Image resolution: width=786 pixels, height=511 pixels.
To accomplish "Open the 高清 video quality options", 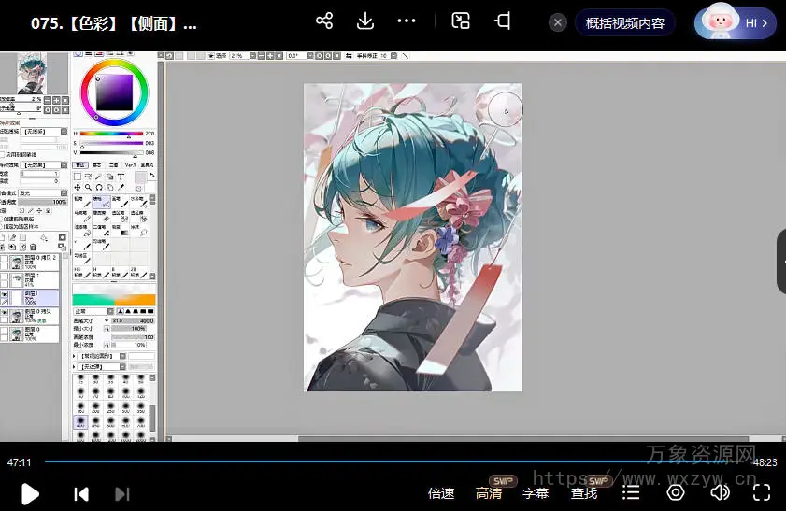I will tap(489, 493).
